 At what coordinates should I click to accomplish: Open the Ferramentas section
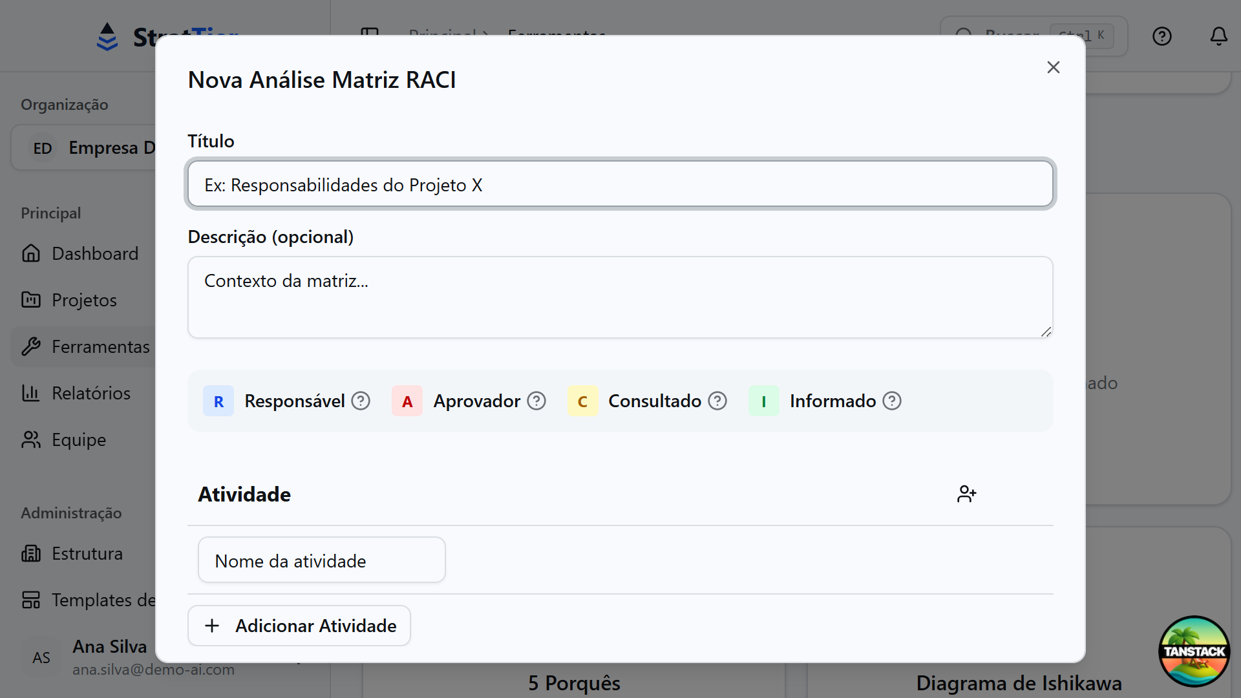pyautogui.click(x=100, y=346)
